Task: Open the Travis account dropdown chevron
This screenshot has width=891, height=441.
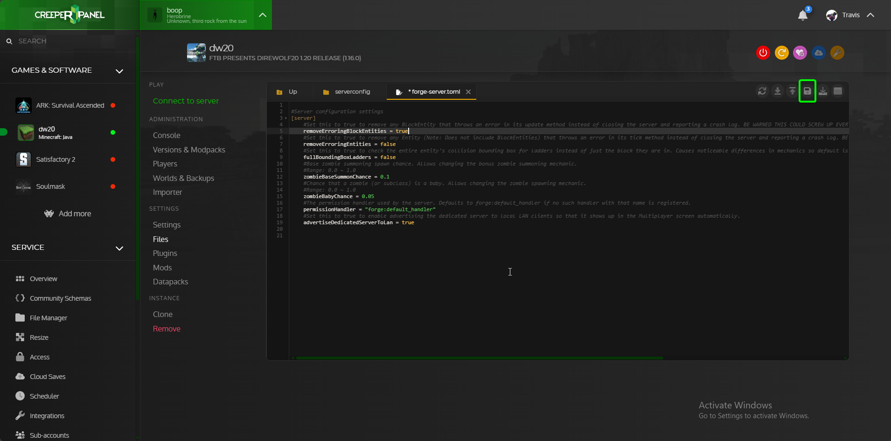Action: pos(870,15)
